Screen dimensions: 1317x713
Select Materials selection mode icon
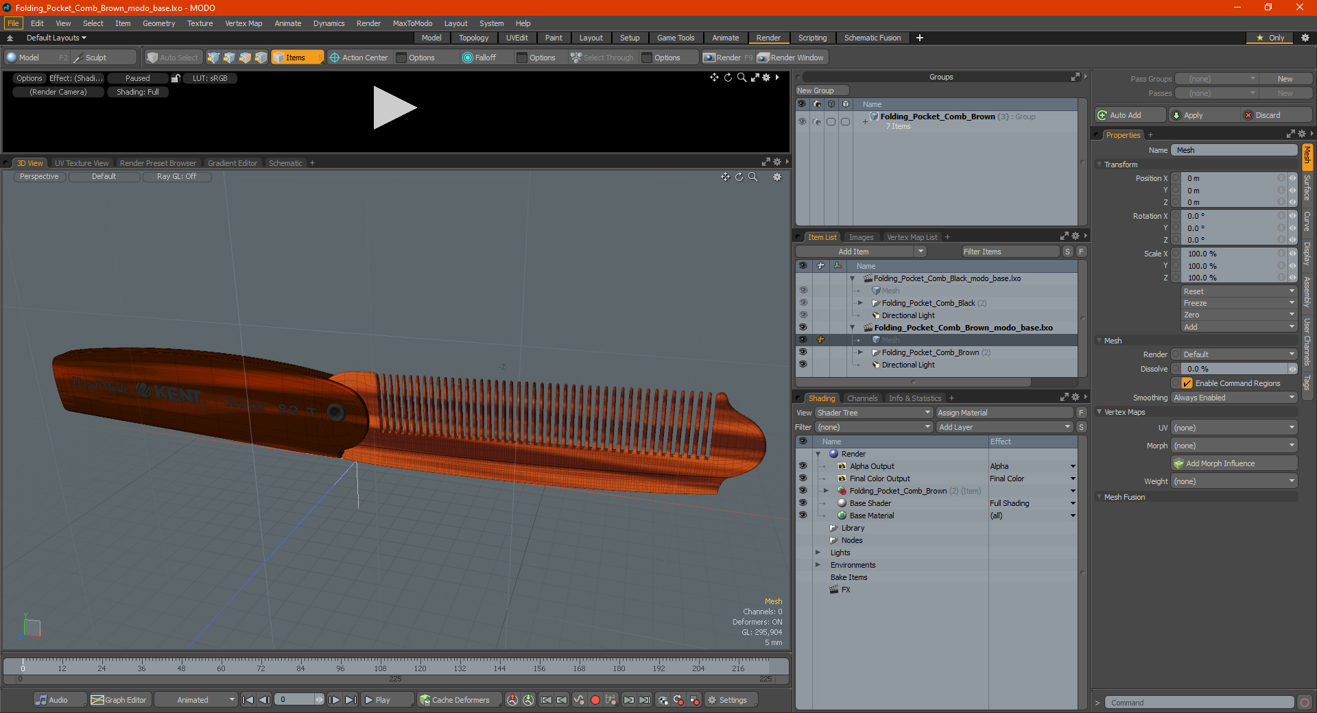pos(261,58)
